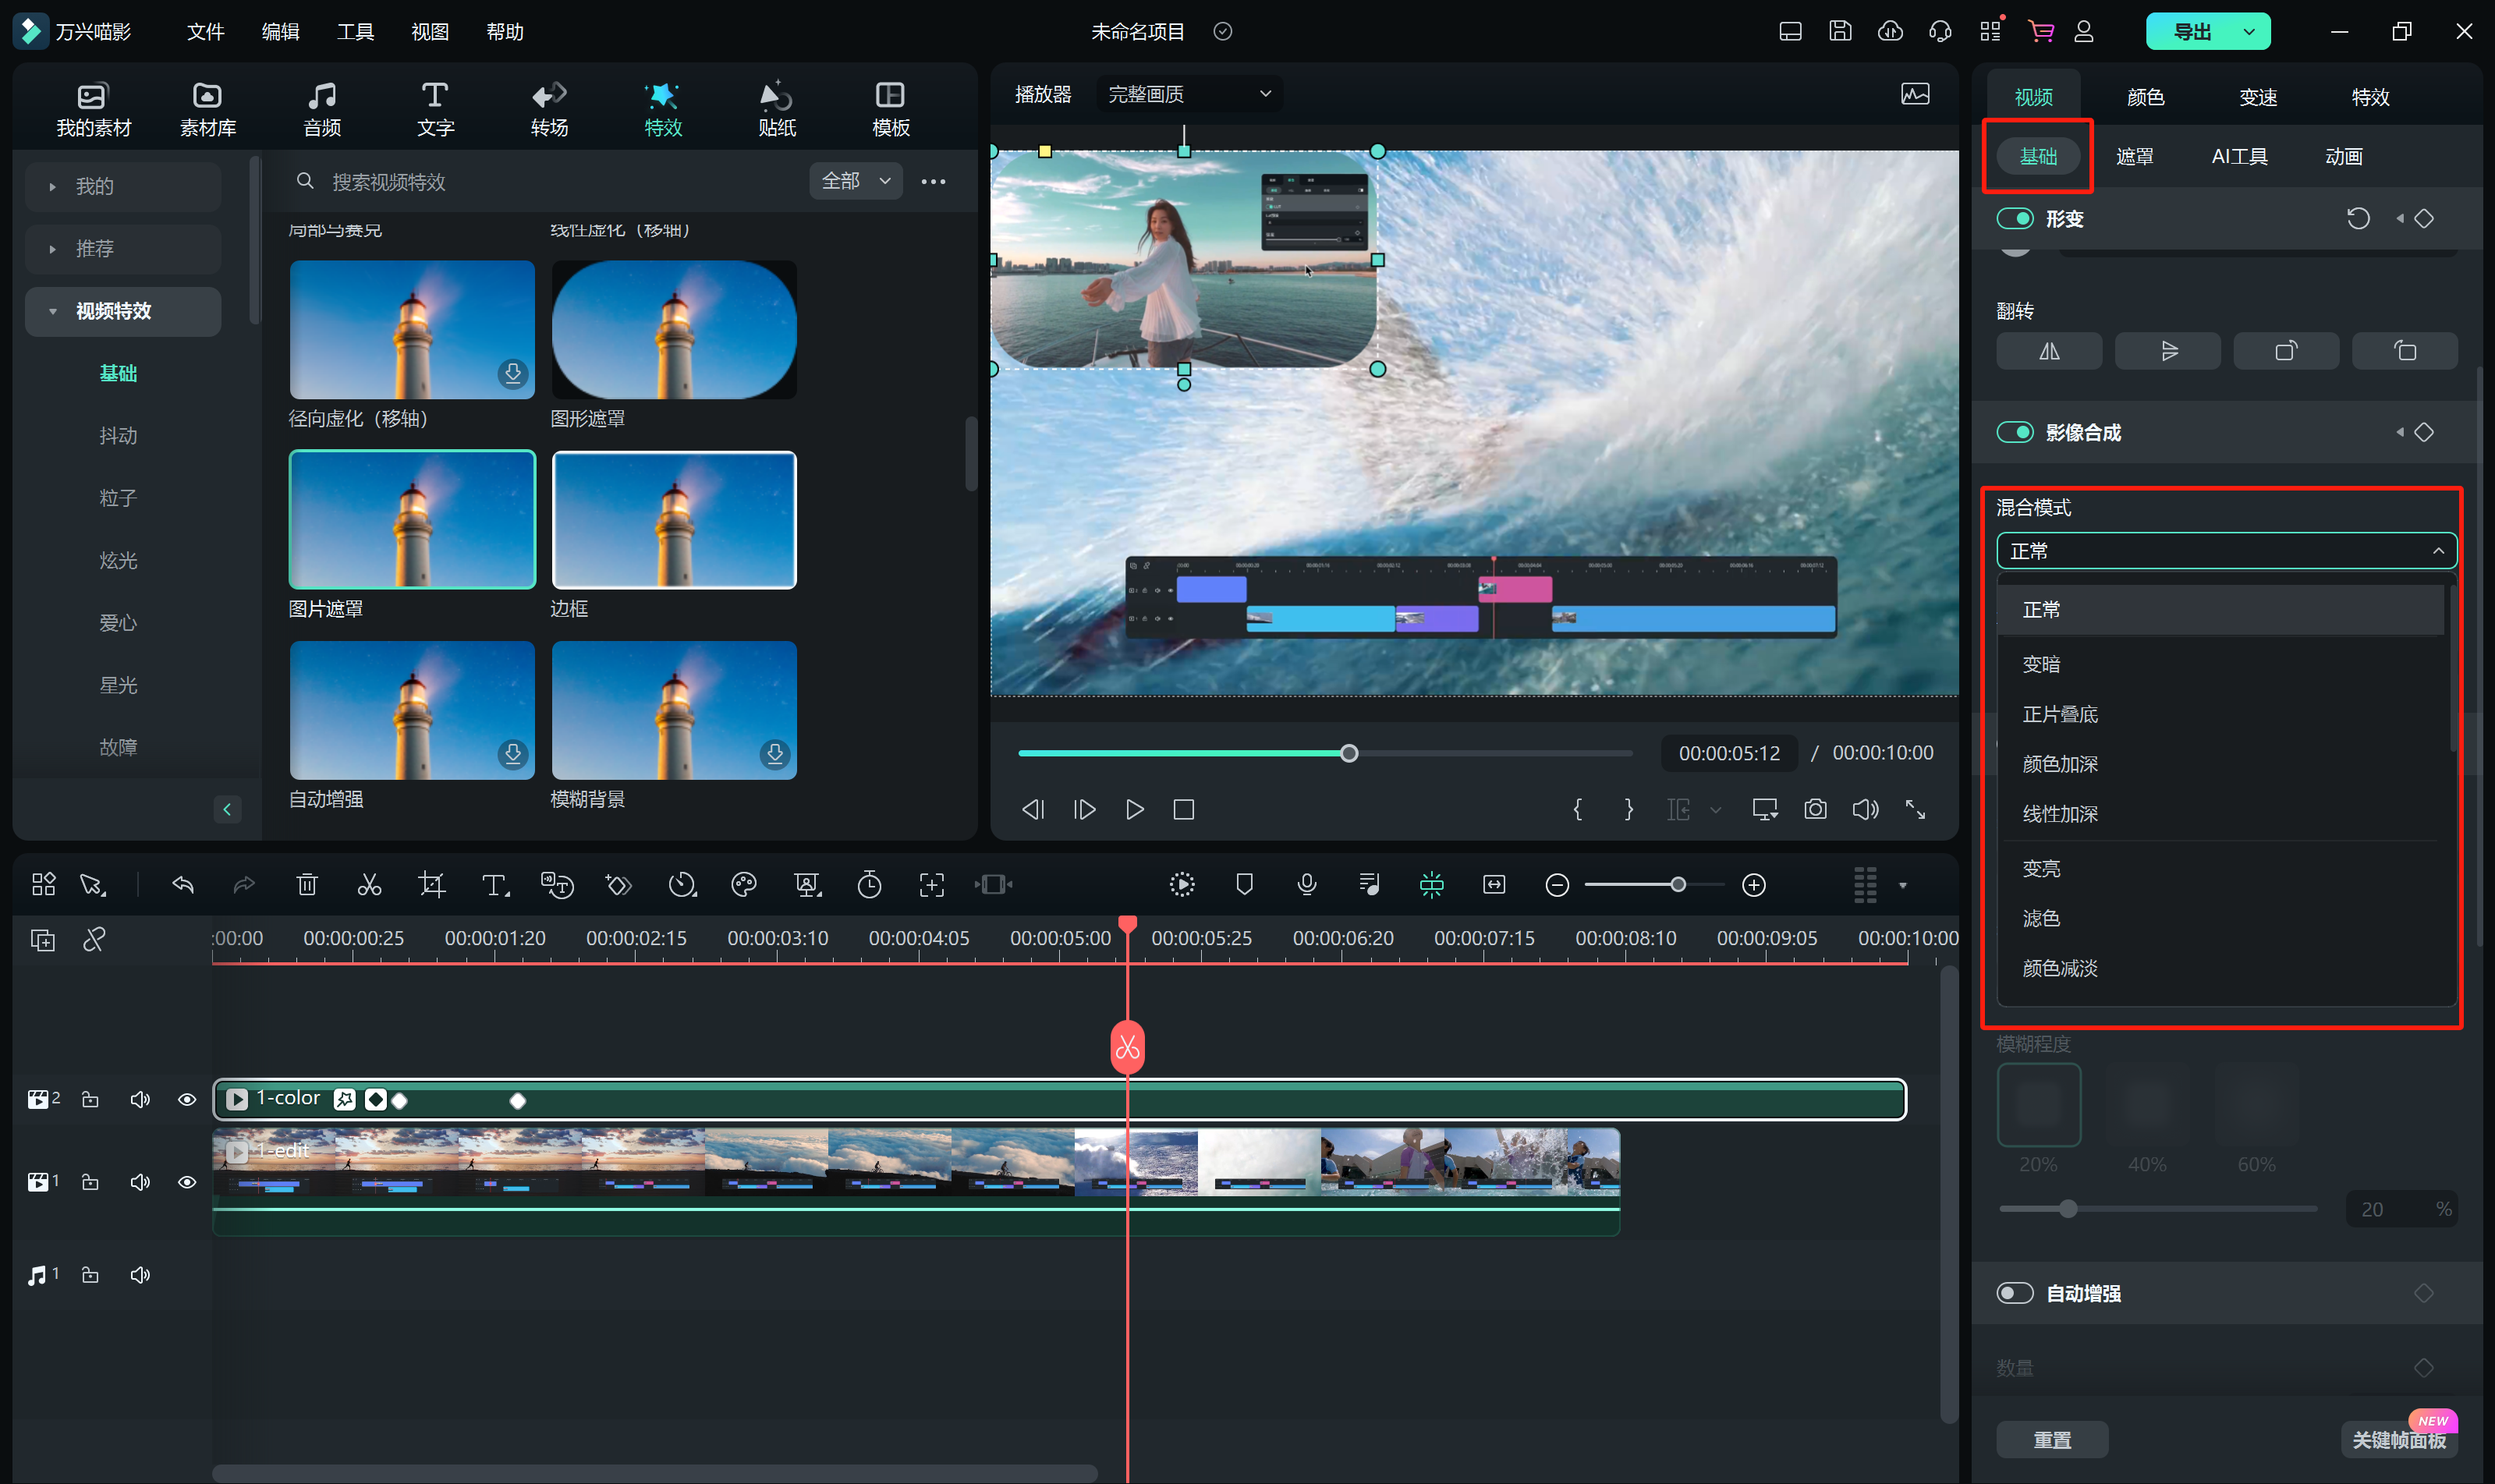Take a snapshot with camera icon
This screenshot has width=2495, height=1484.
point(1815,810)
